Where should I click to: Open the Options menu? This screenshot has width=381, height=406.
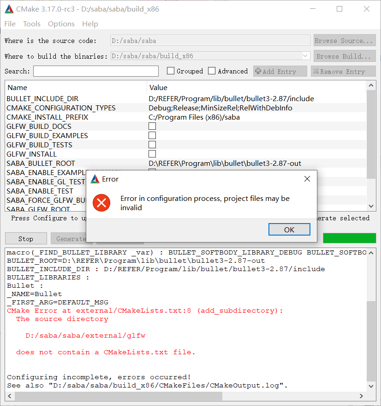pos(61,24)
